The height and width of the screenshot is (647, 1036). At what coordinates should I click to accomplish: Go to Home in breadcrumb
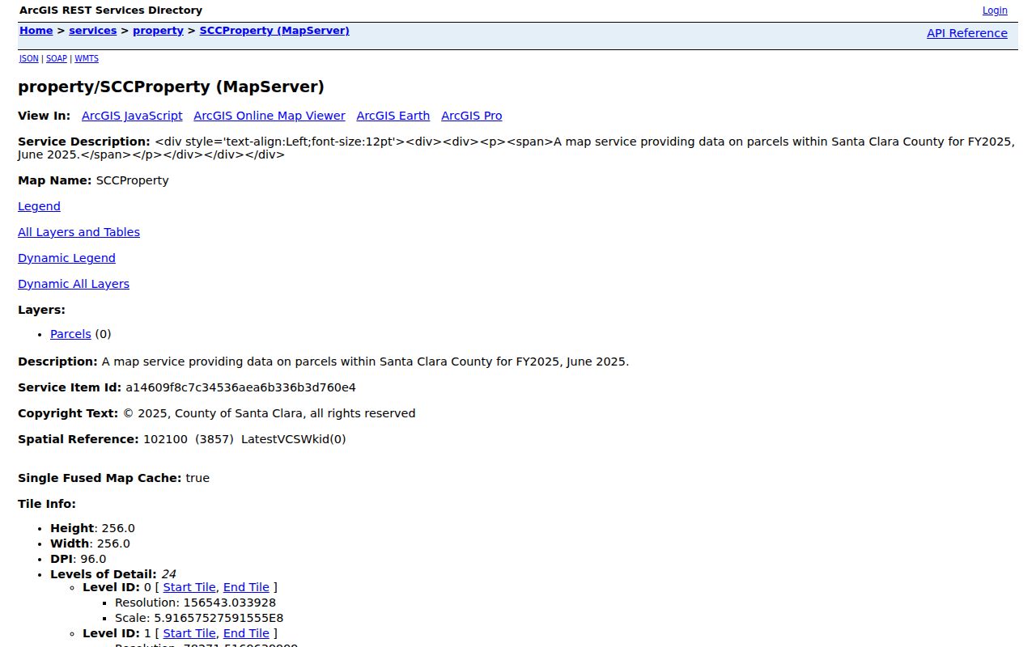coord(36,31)
